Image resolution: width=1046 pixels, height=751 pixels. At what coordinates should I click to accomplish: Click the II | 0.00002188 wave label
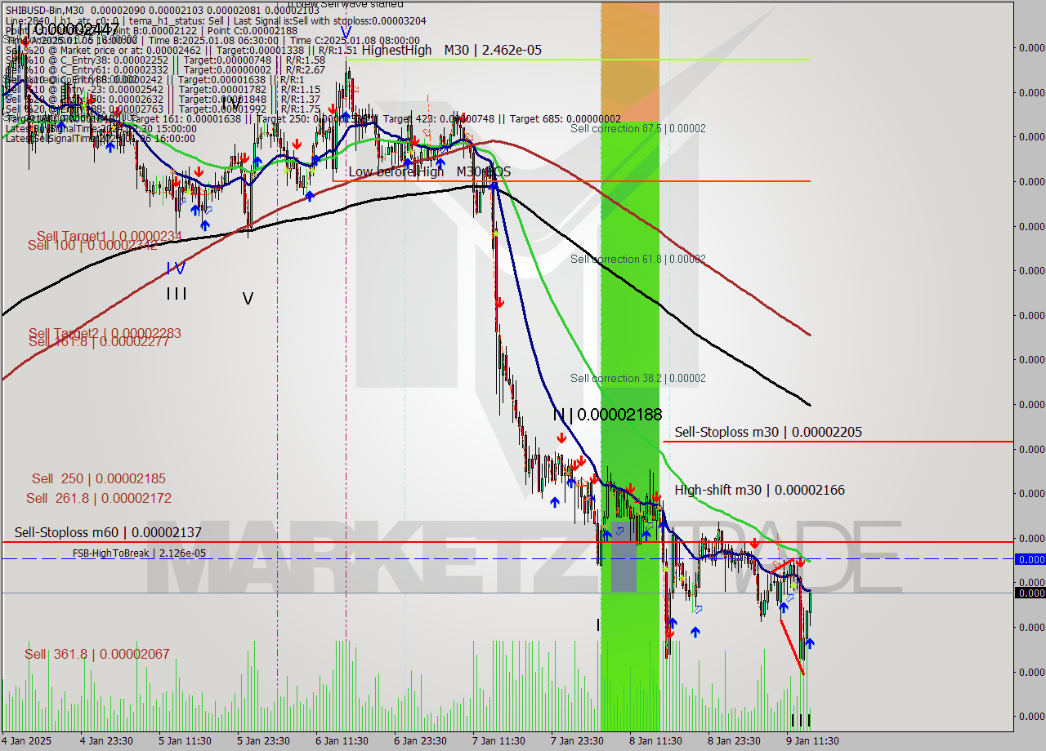pos(607,415)
